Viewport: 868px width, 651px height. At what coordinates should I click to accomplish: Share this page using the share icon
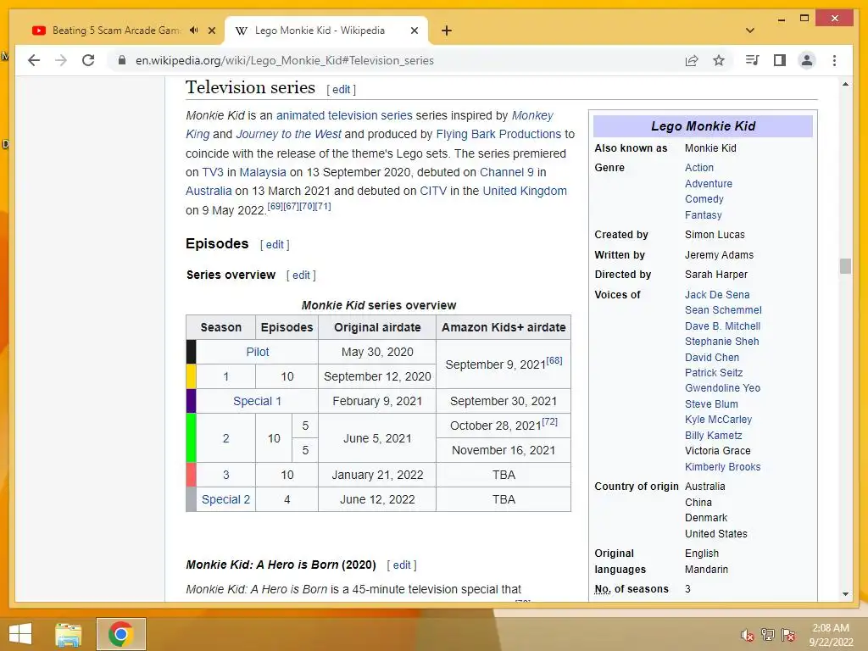coord(692,60)
